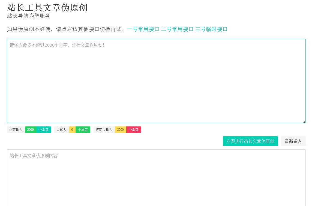Click the 您可输入 label

click(x=16, y=130)
